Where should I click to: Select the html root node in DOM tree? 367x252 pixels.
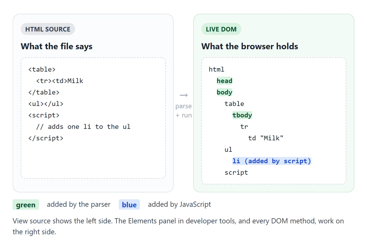(216, 70)
